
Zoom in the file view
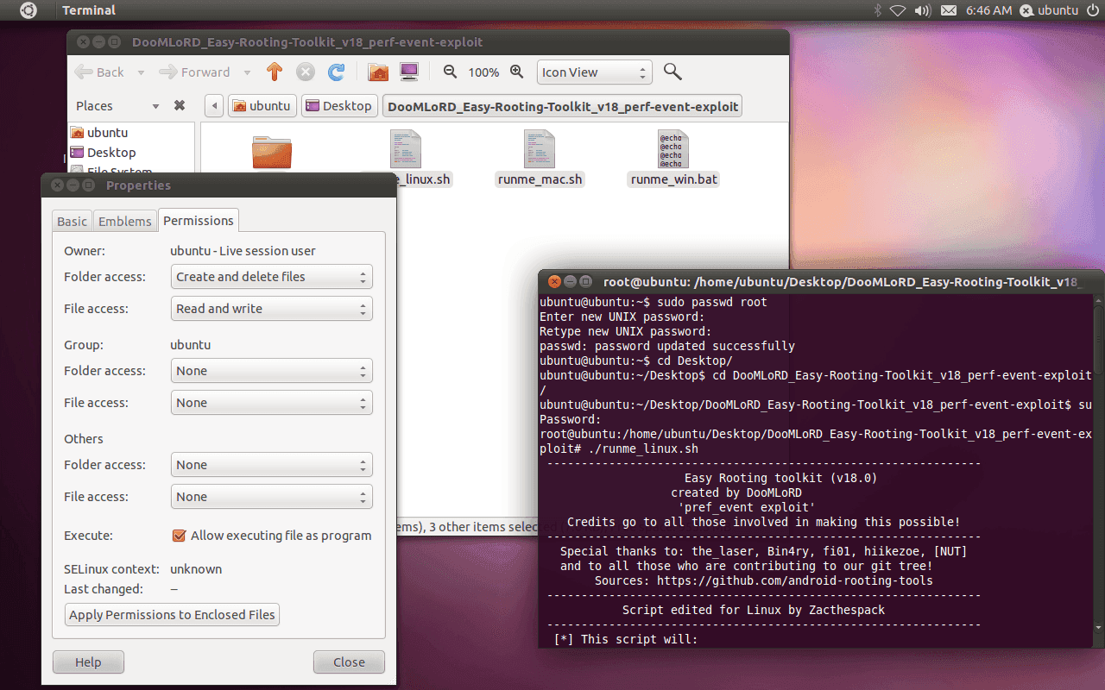click(x=517, y=72)
